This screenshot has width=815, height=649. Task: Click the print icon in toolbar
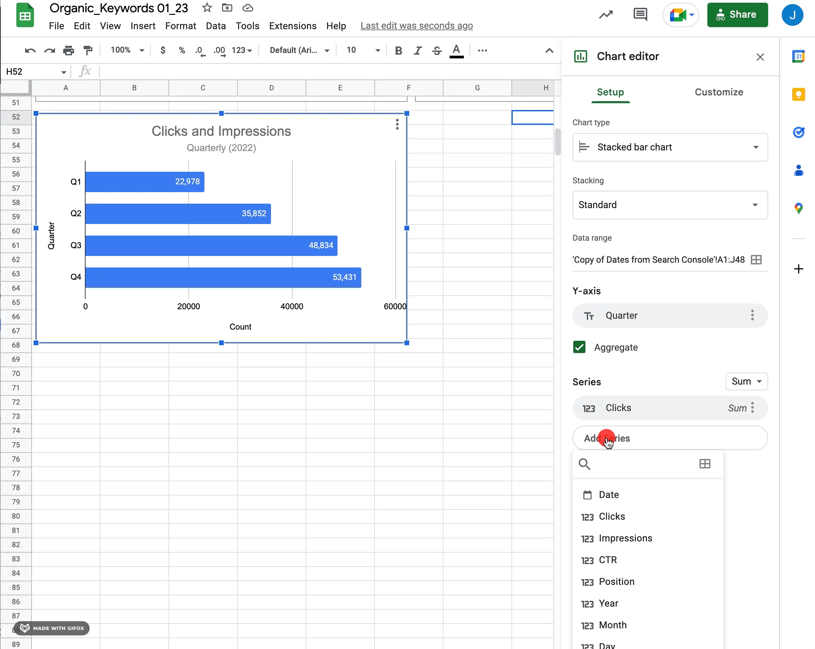(68, 50)
